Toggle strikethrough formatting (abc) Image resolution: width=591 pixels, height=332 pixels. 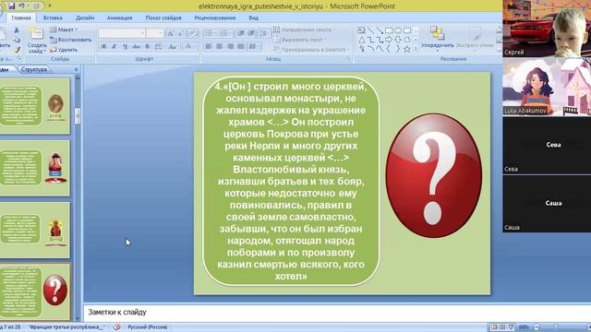(136, 46)
